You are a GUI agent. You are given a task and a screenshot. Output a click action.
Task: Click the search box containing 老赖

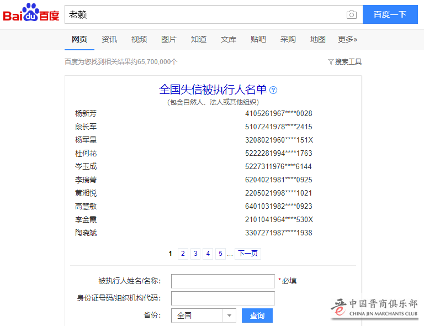pos(204,15)
